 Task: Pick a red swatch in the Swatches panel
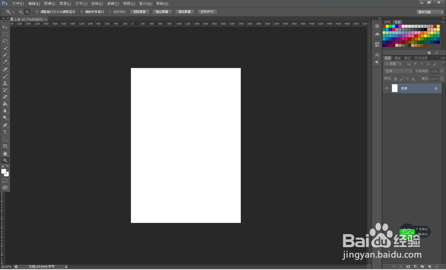(x=383, y=26)
